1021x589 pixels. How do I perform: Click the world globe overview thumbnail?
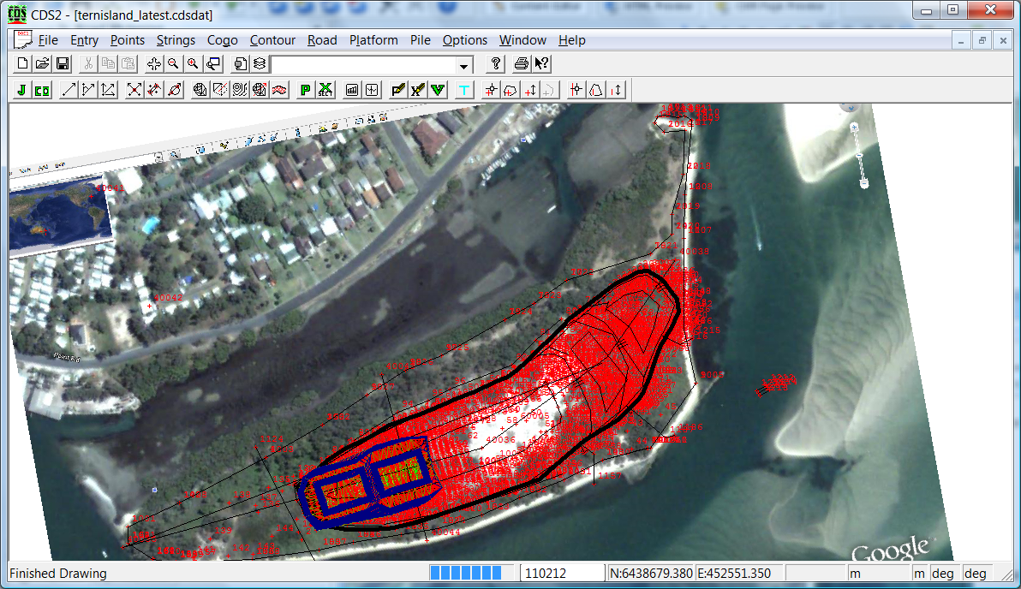(x=58, y=215)
